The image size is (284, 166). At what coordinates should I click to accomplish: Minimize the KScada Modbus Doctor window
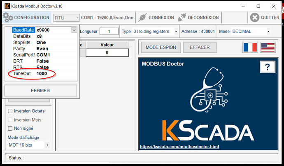coord(243,6)
